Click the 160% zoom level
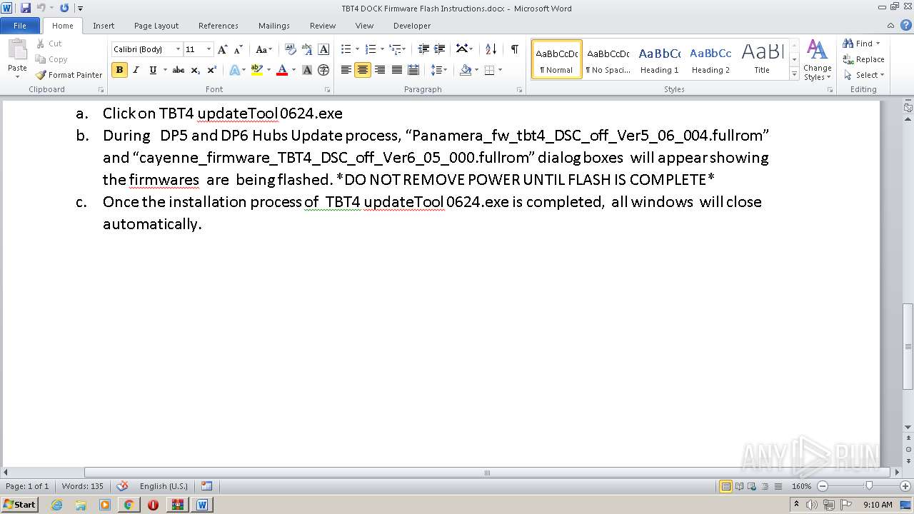This screenshot has height=514, width=914. (801, 486)
